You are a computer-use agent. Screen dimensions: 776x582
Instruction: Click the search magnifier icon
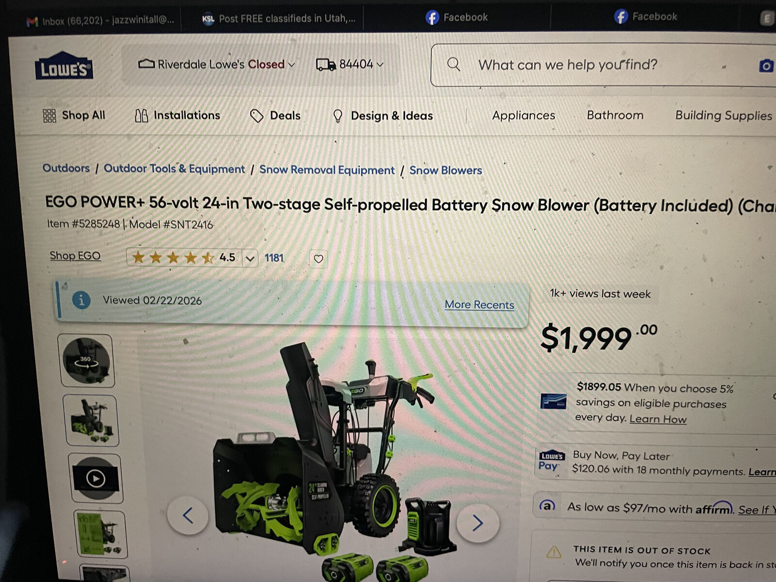coord(453,64)
